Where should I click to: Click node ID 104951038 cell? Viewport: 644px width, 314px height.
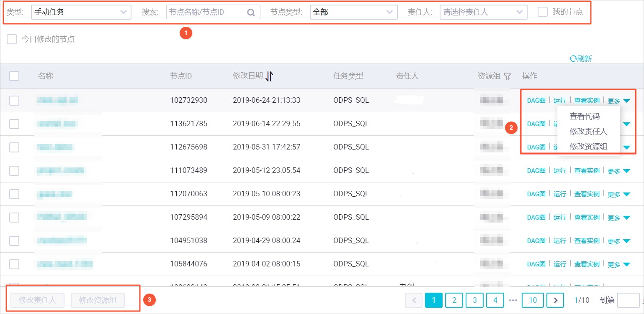(x=188, y=241)
